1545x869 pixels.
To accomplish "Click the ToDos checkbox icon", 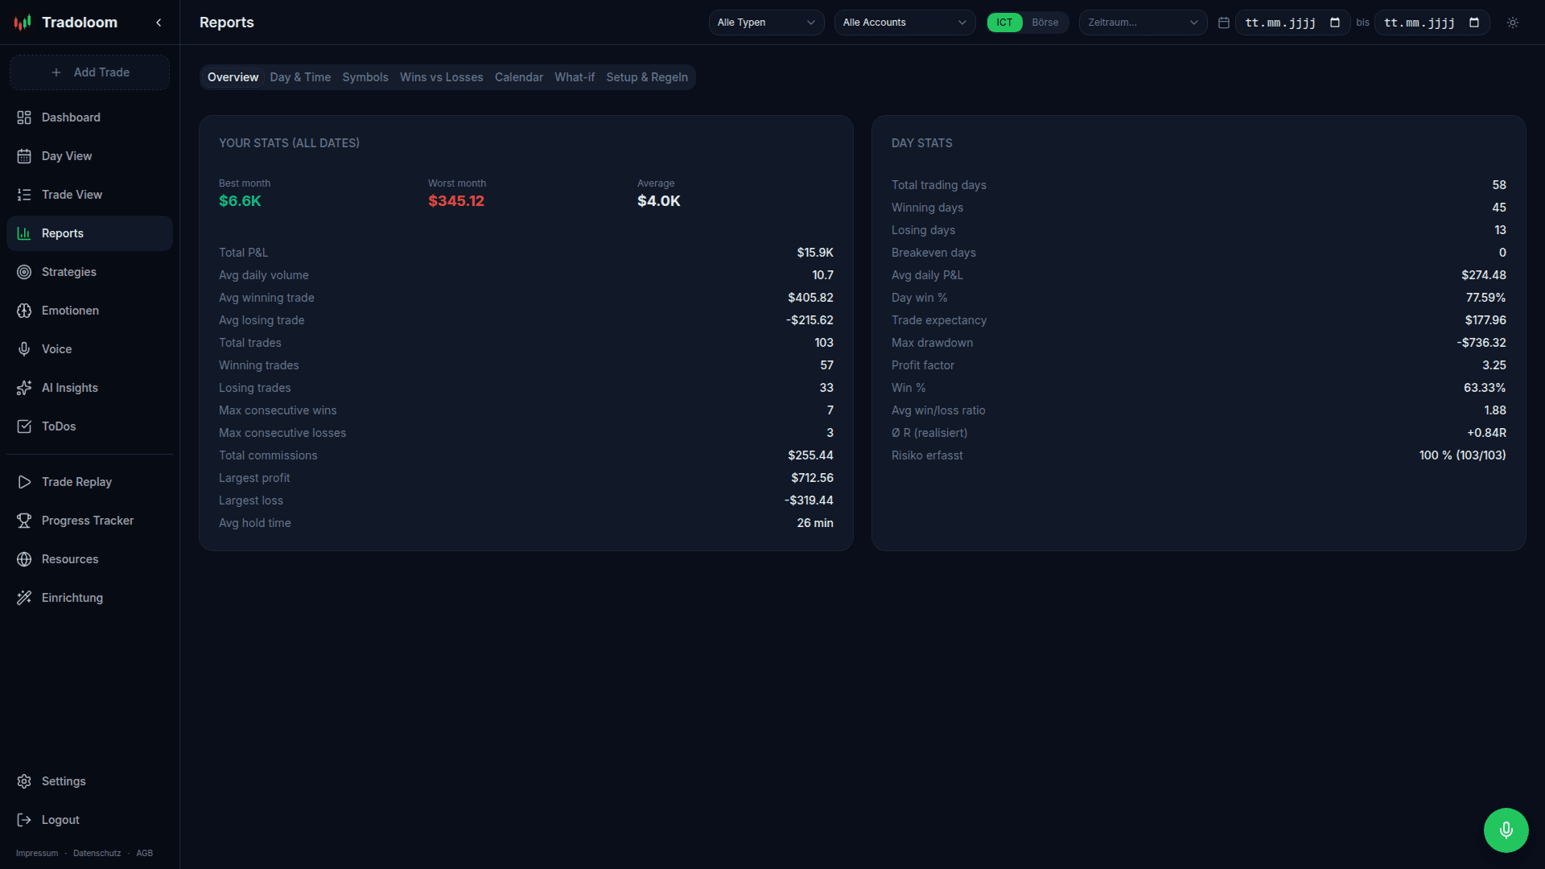I will [24, 426].
